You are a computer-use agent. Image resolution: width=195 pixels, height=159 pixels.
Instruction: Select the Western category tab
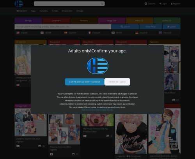coord(84,21)
